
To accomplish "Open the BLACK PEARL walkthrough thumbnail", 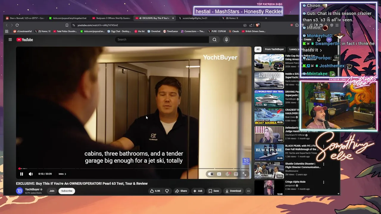I will 269,152.
